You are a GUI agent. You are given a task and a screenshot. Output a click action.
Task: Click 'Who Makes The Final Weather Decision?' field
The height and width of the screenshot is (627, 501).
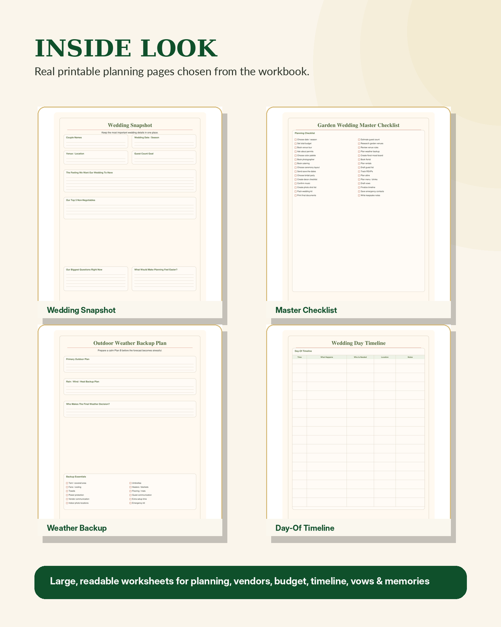pyautogui.click(x=130, y=409)
